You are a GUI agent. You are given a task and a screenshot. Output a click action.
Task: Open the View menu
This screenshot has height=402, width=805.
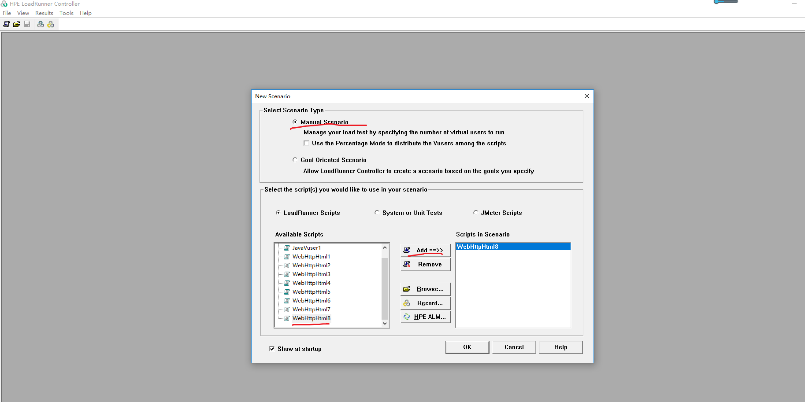pos(23,13)
